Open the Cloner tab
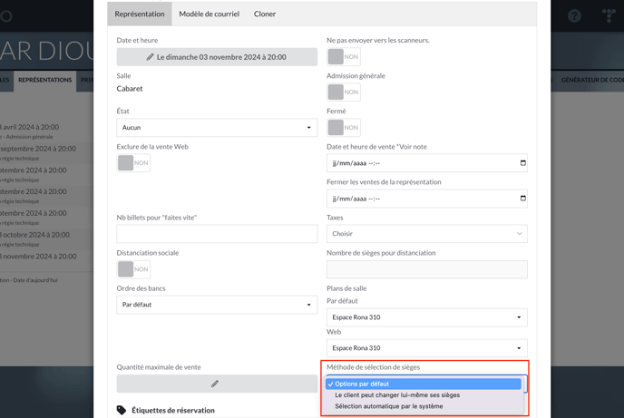 tap(265, 15)
